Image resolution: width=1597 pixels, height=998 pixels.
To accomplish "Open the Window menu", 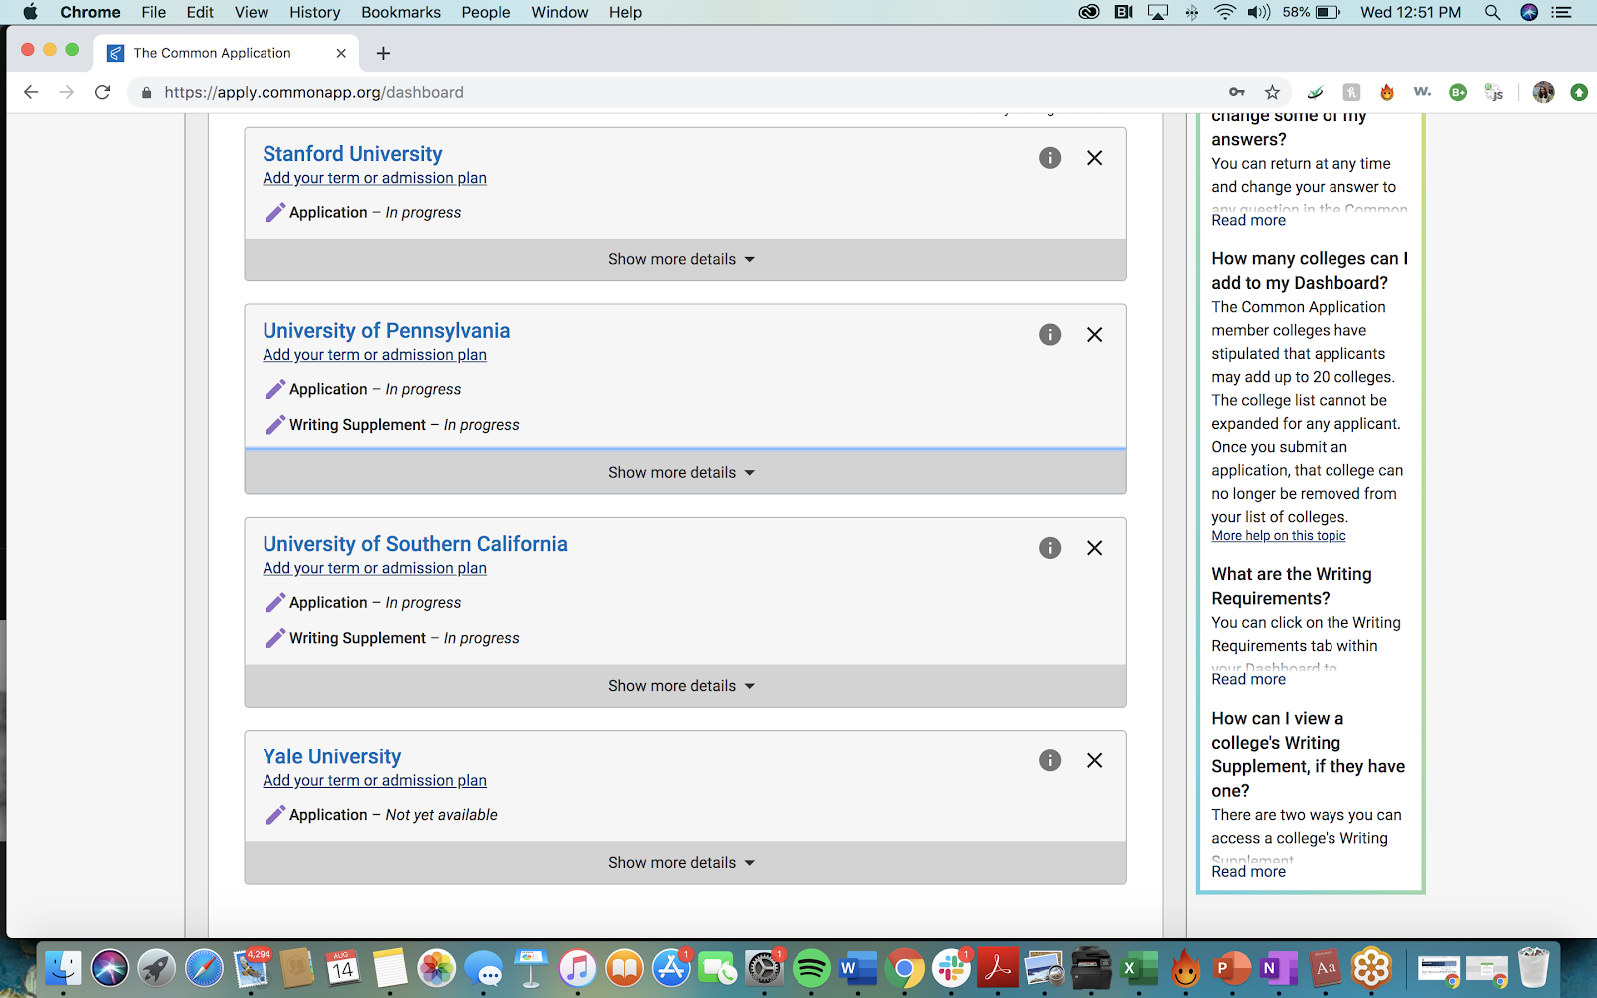I will coord(560,12).
